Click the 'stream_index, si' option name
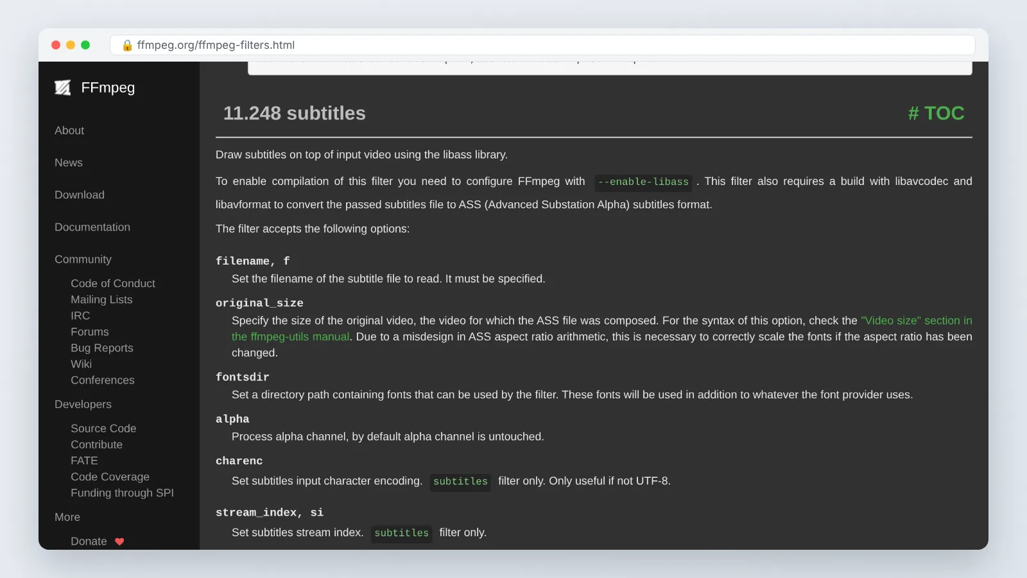This screenshot has width=1027, height=578. coord(270,512)
